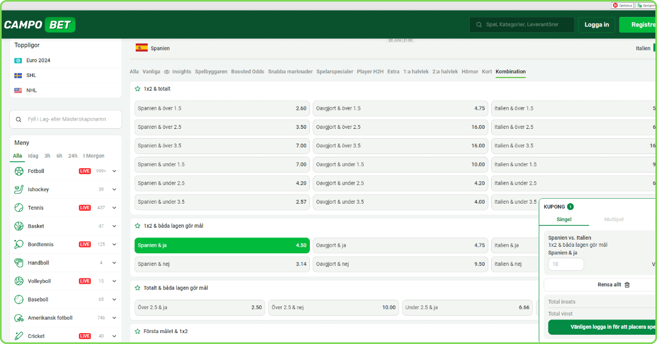This screenshot has height=344, width=657.
Task: Select the Tennis sport icon
Action: click(19, 207)
